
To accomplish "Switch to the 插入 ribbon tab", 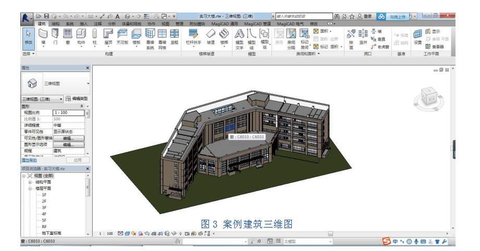I will pyautogui.click(x=83, y=24).
